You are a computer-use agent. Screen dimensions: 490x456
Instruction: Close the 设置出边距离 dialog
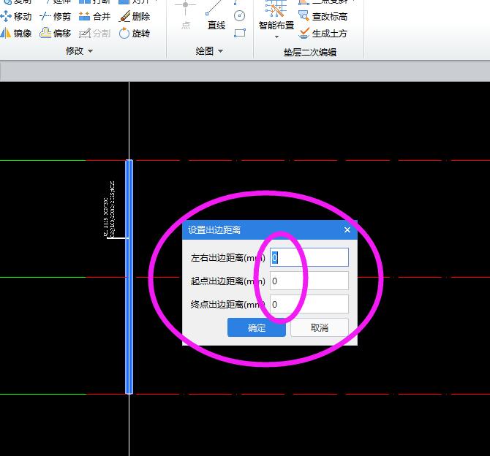click(x=347, y=230)
